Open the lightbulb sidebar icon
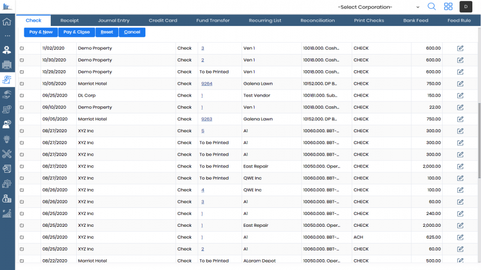The image size is (481, 270). click(7, 139)
